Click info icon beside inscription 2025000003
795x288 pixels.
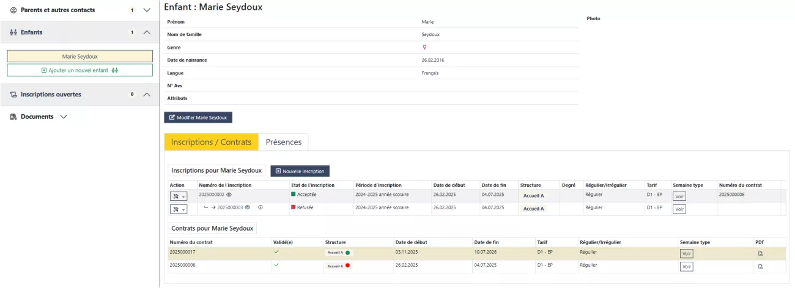[x=261, y=207]
